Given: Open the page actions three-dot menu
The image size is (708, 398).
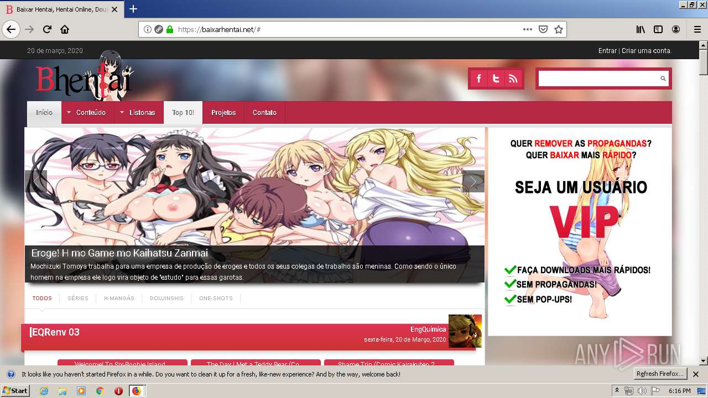Looking at the screenshot, I should (528, 29).
